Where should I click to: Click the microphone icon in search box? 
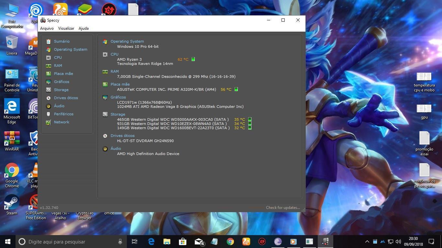pos(120,242)
